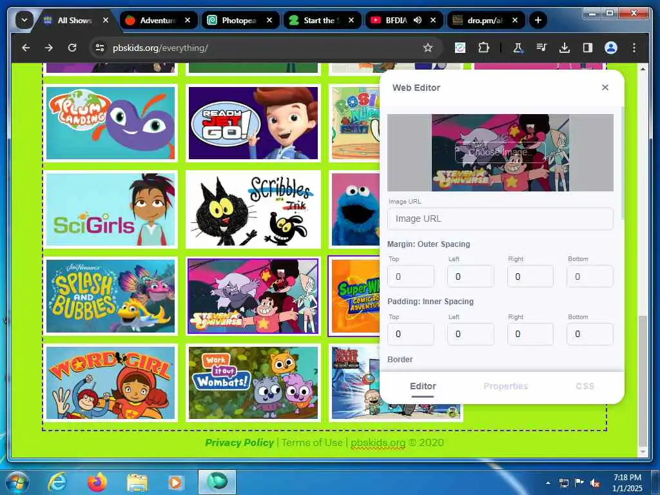Open the SciGirls show tile
The image size is (660, 495).
[110, 209]
